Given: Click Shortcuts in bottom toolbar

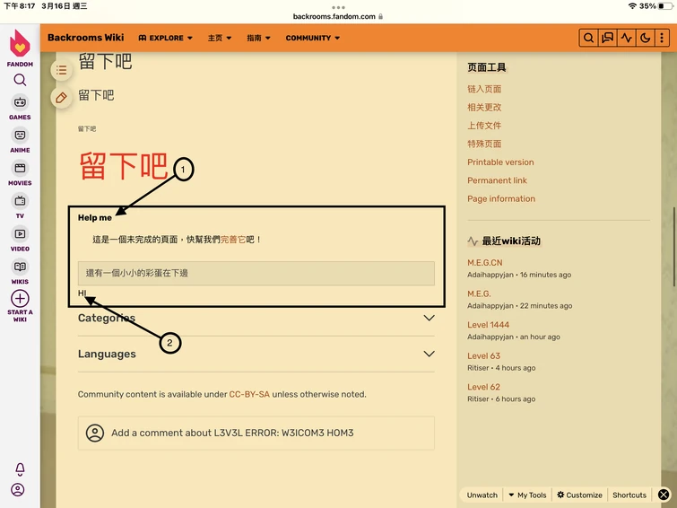Looking at the screenshot, I should point(629,495).
